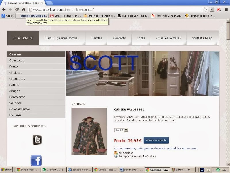Click the incl. impuestos shipping info link
The height and width of the screenshot is (173, 230).
tap(156, 148)
